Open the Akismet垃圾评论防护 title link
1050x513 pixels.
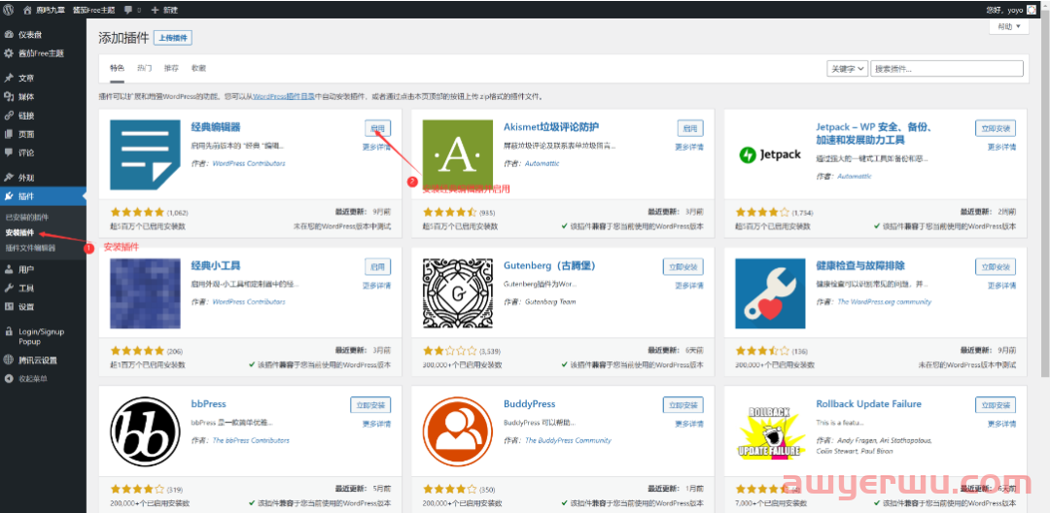click(551, 127)
